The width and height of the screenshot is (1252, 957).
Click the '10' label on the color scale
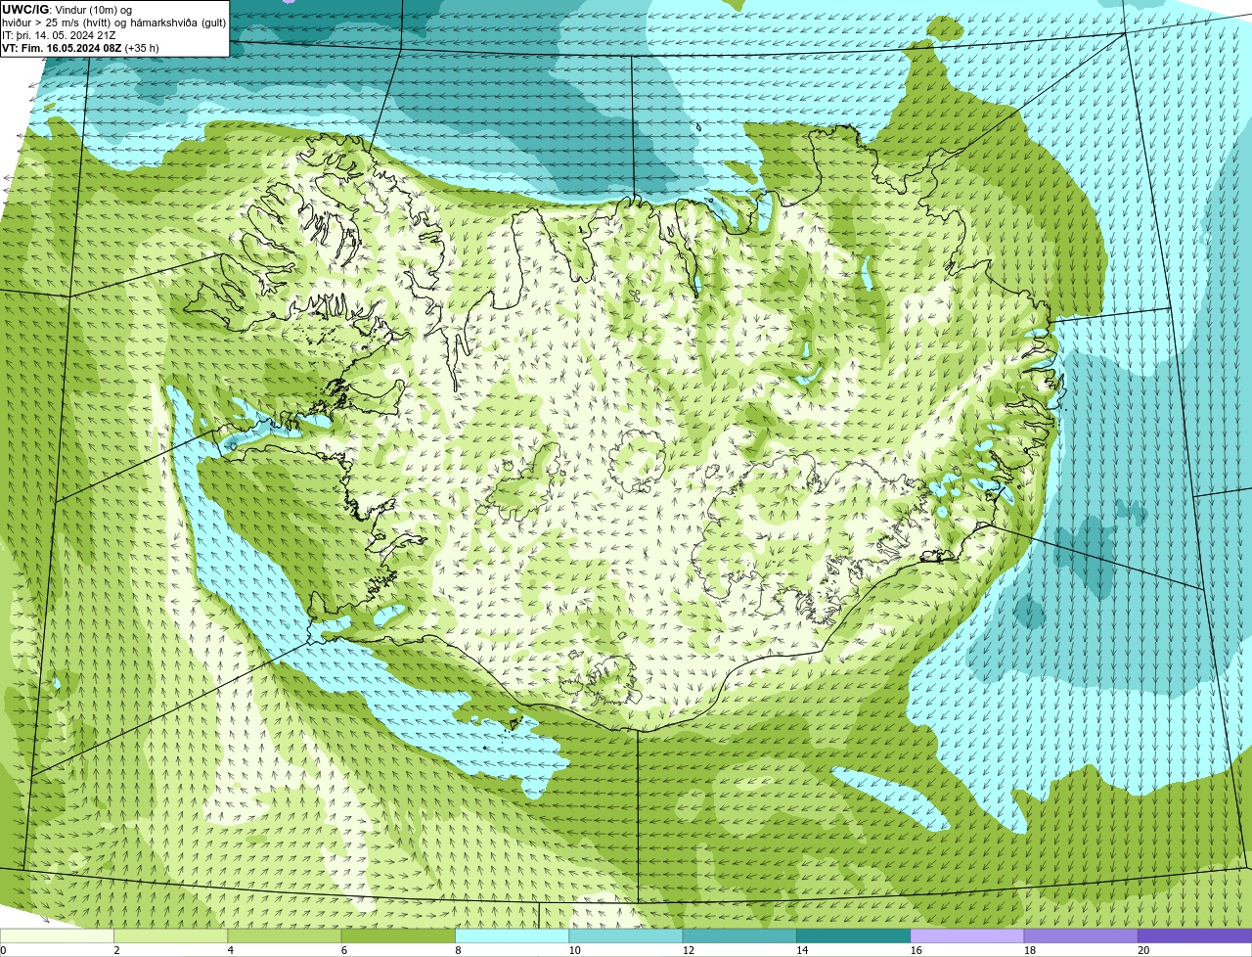click(574, 950)
